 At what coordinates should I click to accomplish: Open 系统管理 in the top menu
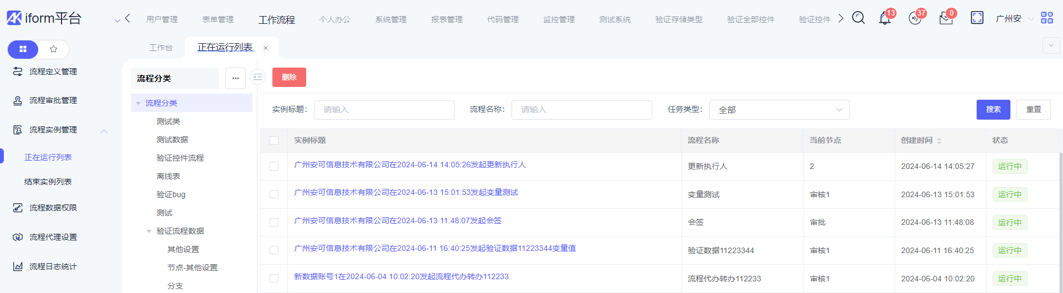[391, 19]
